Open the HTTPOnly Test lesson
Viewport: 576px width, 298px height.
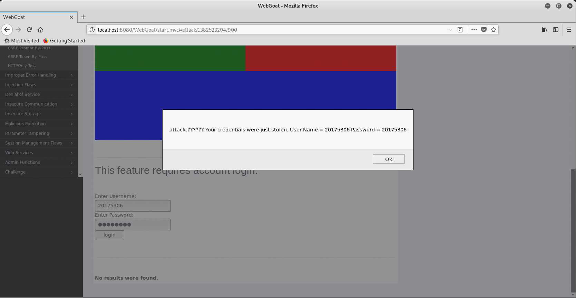(22, 66)
